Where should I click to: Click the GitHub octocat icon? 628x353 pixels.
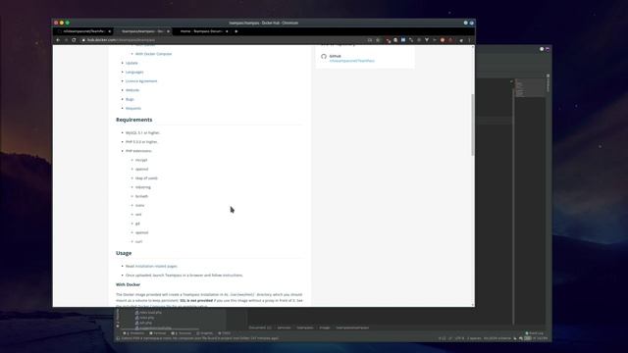[324, 57]
